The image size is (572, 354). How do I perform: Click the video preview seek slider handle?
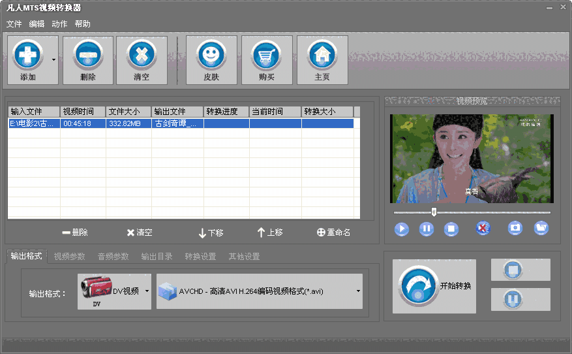coord(434,212)
